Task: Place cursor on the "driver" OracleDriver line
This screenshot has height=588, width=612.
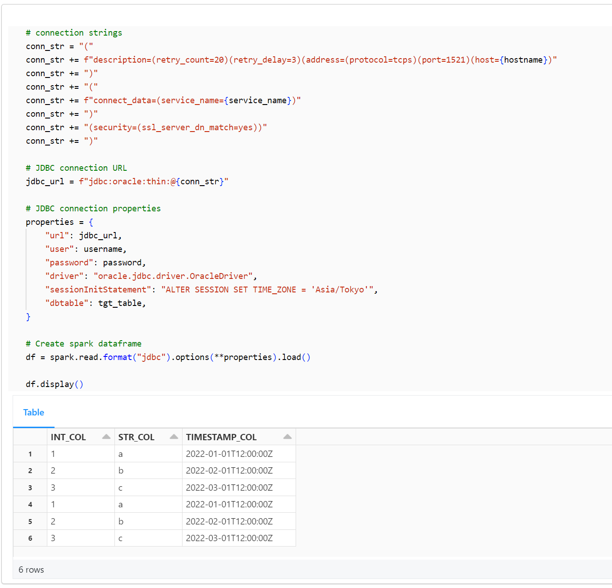Action: [151, 276]
